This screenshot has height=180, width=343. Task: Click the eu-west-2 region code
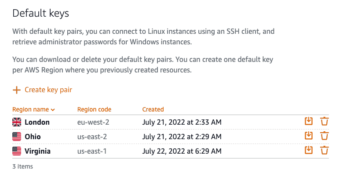[93, 122]
